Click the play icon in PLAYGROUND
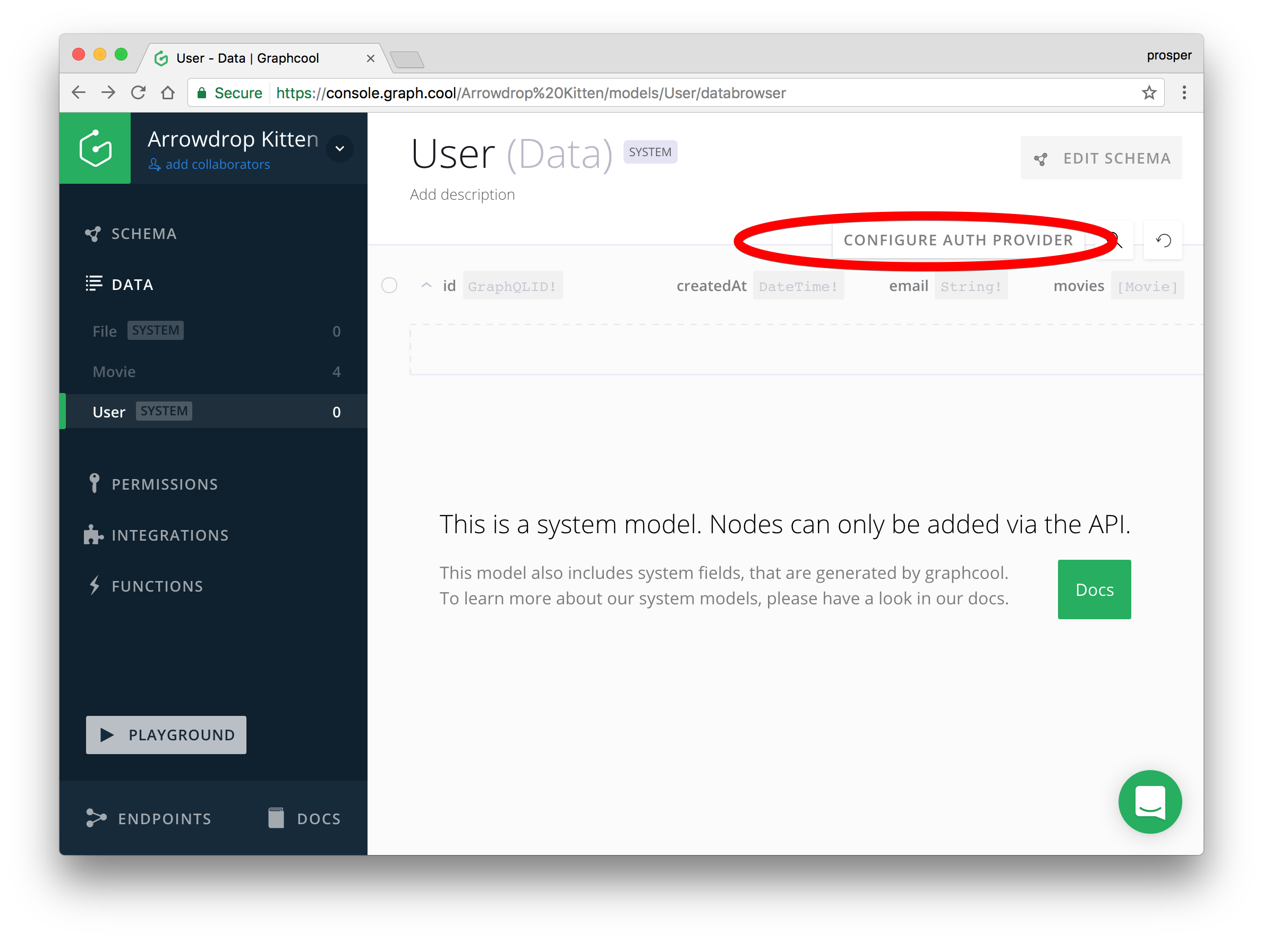The image size is (1263, 940). 107,734
